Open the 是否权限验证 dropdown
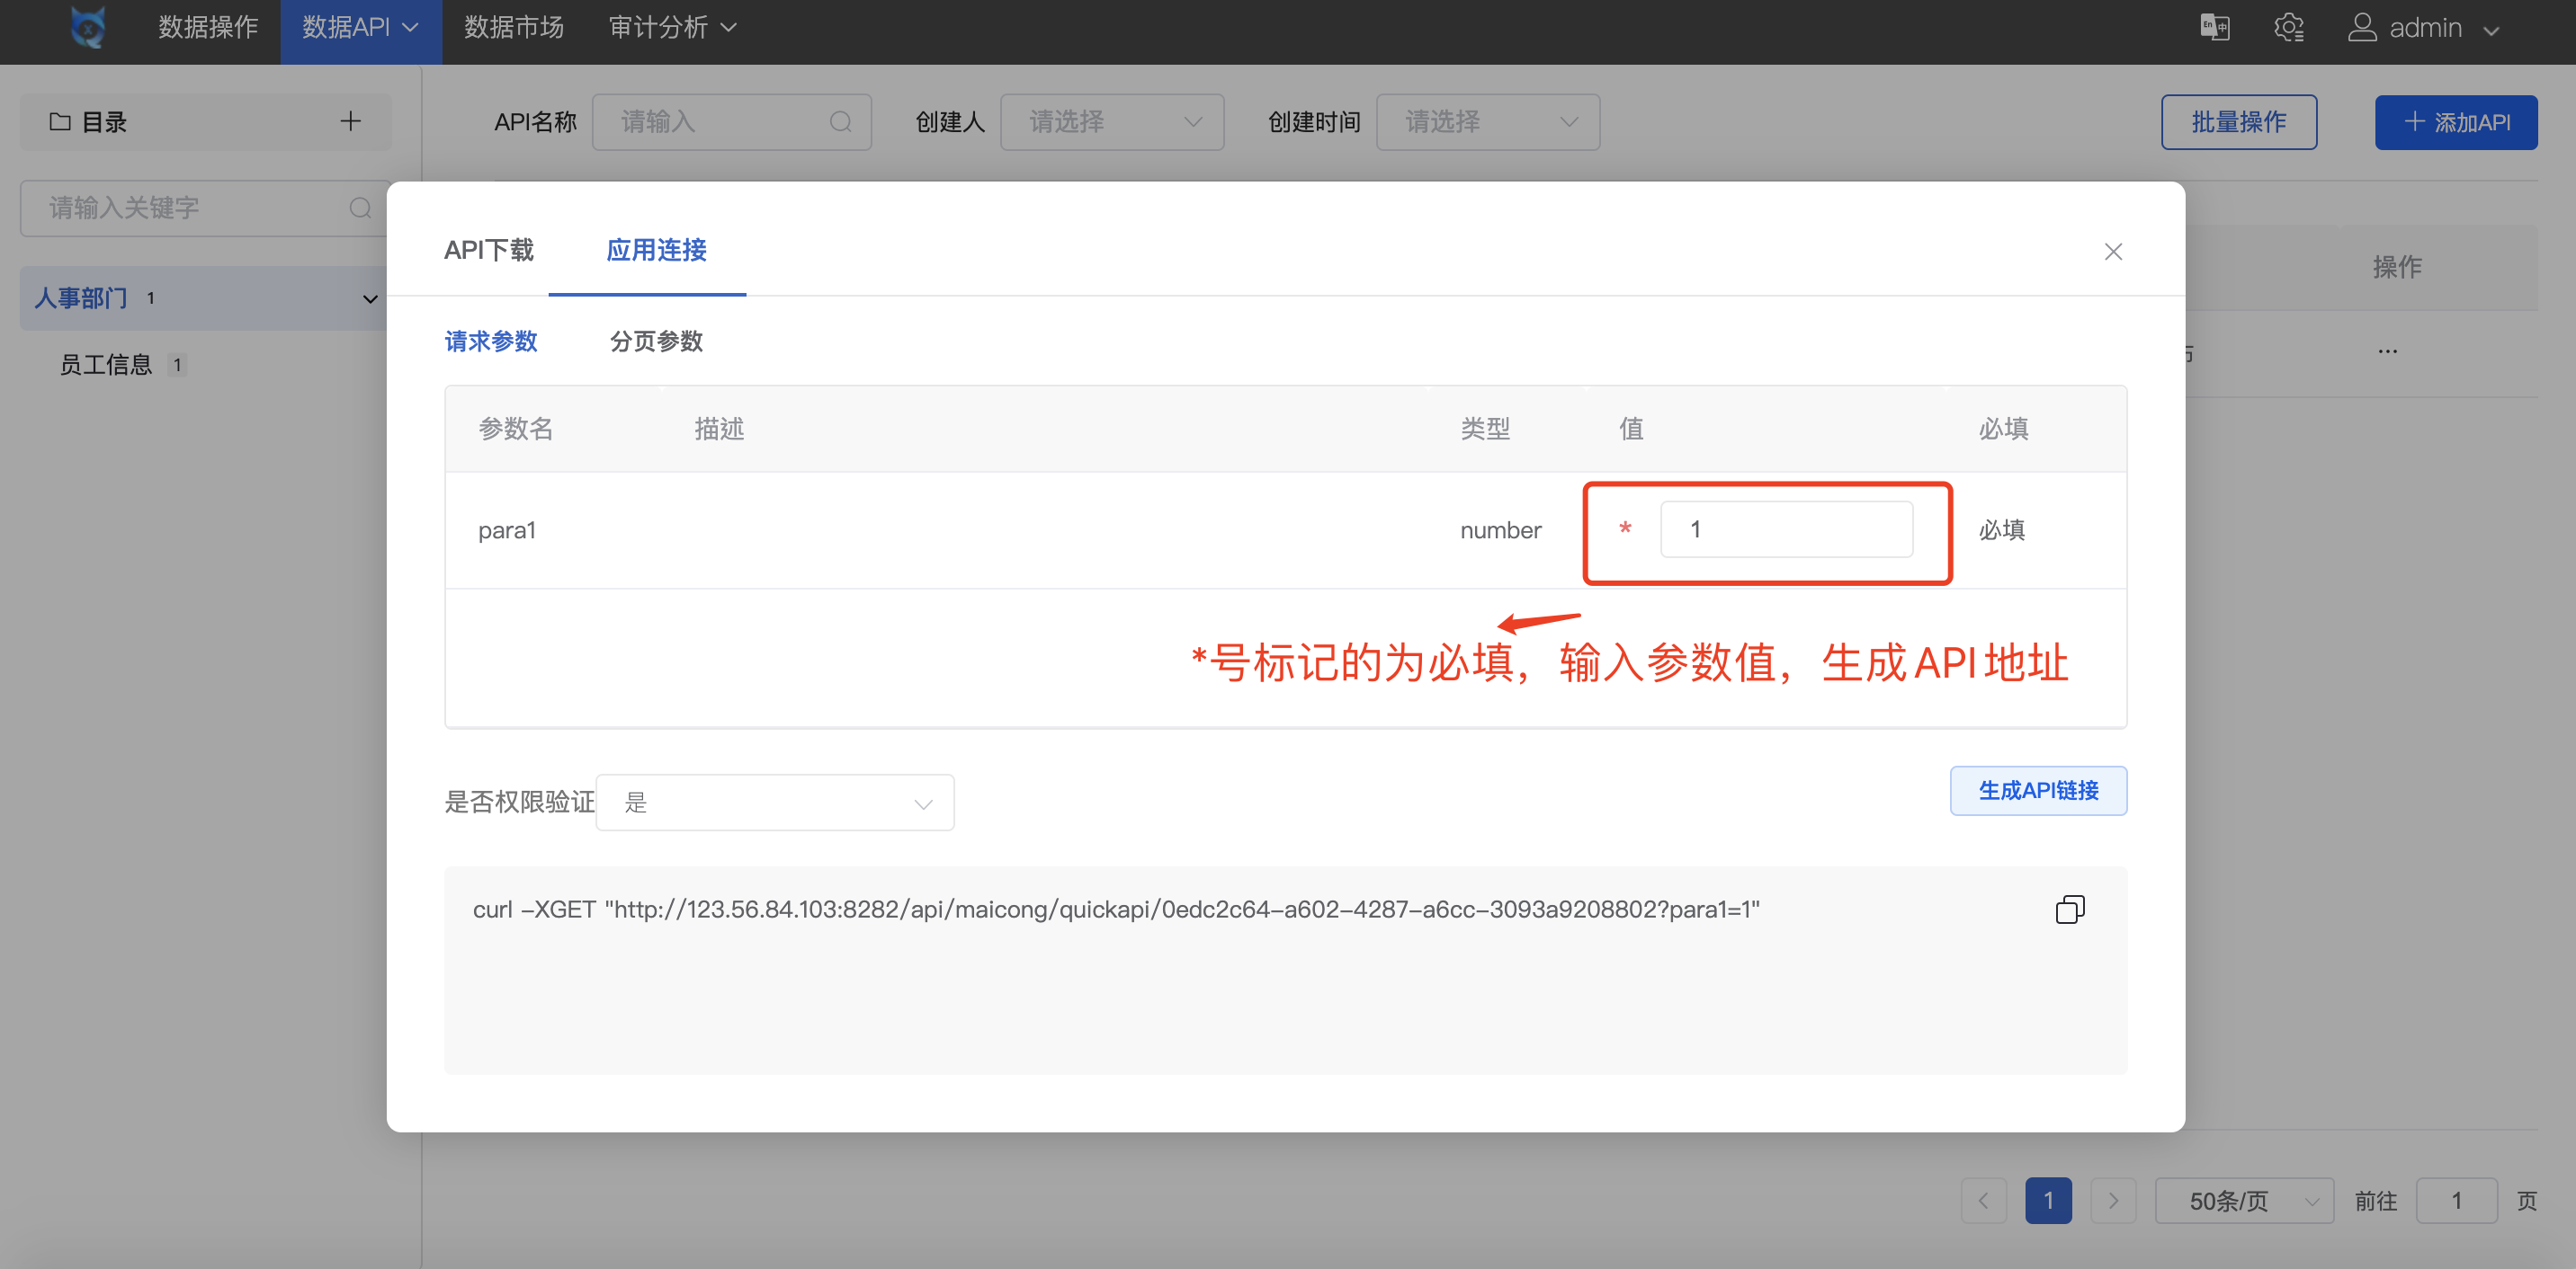This screenshot has width=2576, height=1269. (775, 802)
